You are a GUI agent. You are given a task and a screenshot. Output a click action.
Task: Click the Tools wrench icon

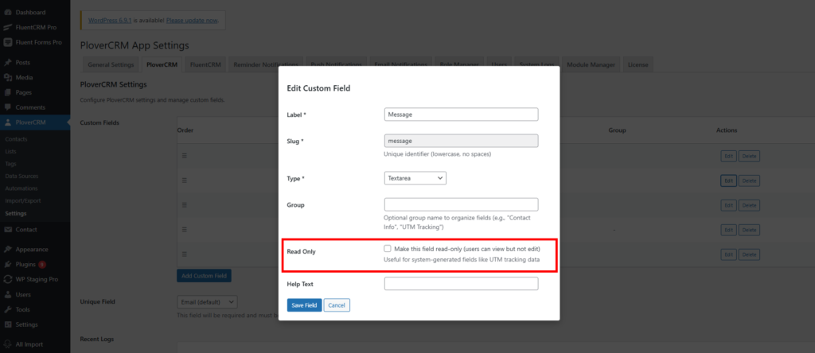point(7,309)
